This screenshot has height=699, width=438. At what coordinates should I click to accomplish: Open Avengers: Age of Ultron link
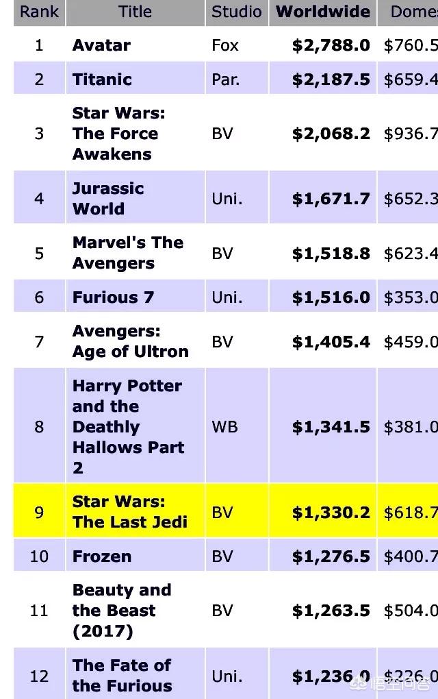pyautogui.click(x=131, y=341)
